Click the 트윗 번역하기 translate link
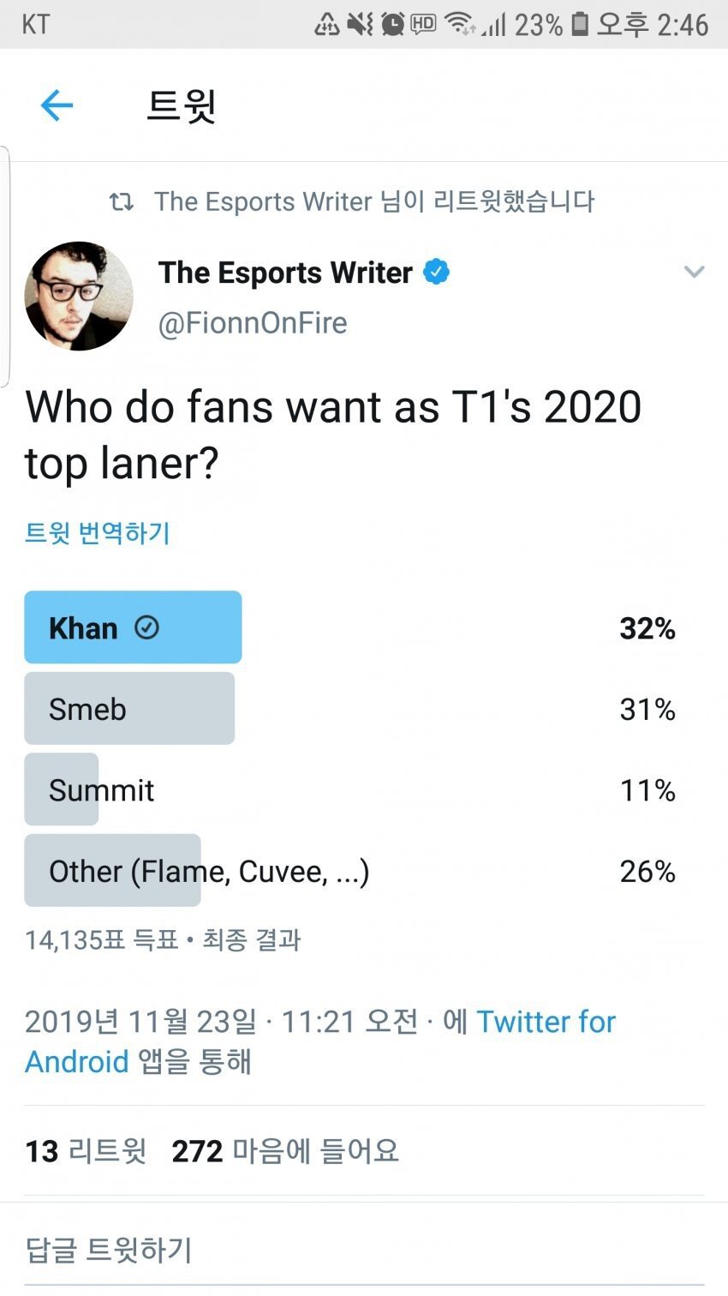The image size is (728, 1296). coord(98,533)
